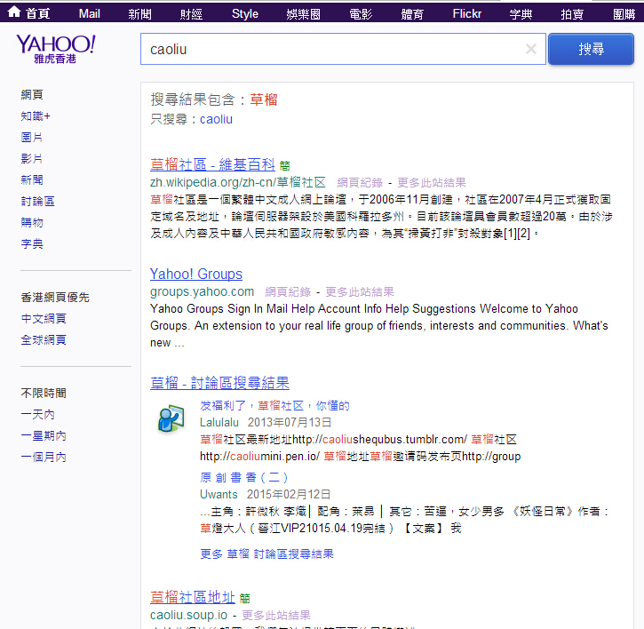The image size is (644, 629).
Task: Select 圖片 search category
Action: tap(32, 137)
